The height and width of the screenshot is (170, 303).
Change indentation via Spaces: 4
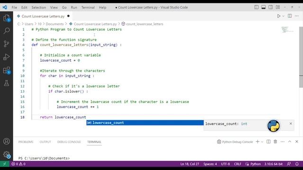click(x=210, y=164)
